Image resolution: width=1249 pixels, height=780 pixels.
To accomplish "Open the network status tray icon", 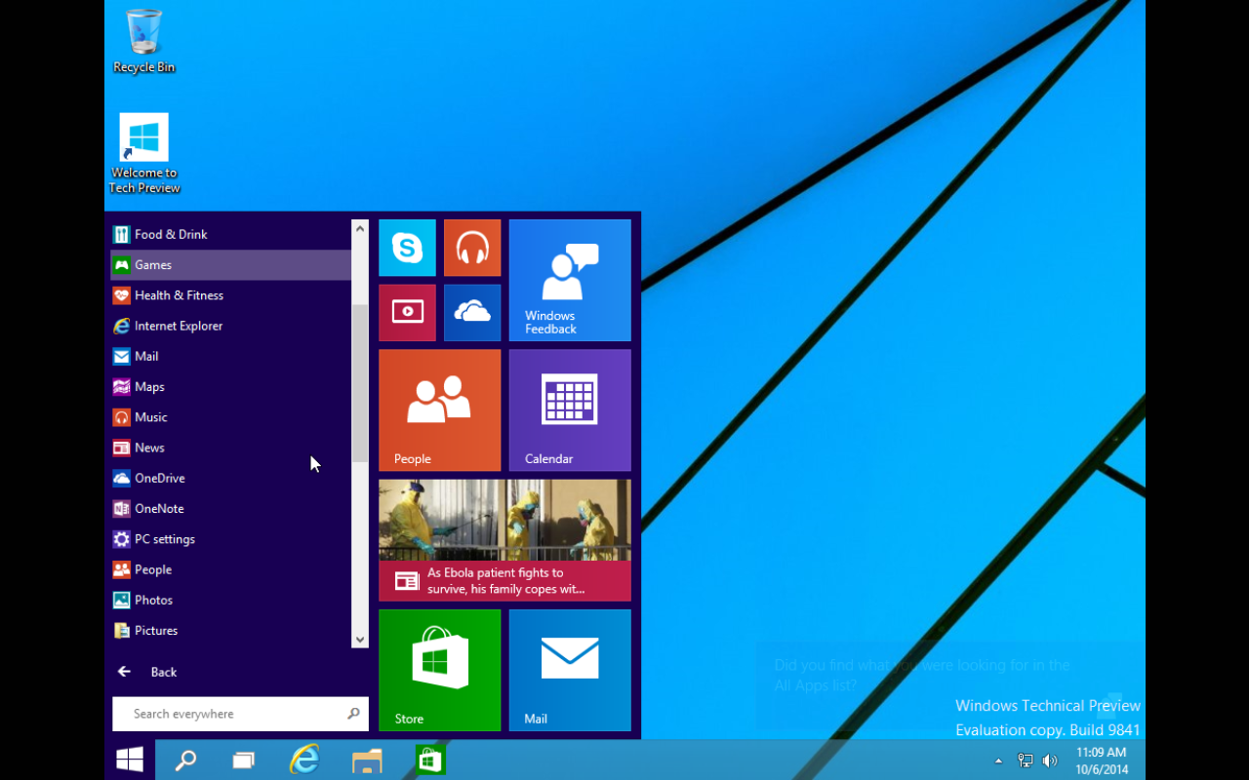I will (1026, 760).
